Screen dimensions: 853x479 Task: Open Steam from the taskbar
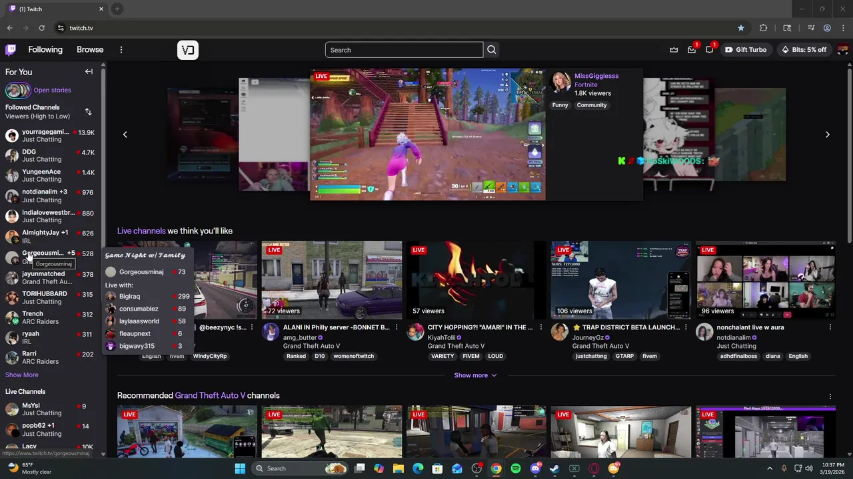[554, 468]
